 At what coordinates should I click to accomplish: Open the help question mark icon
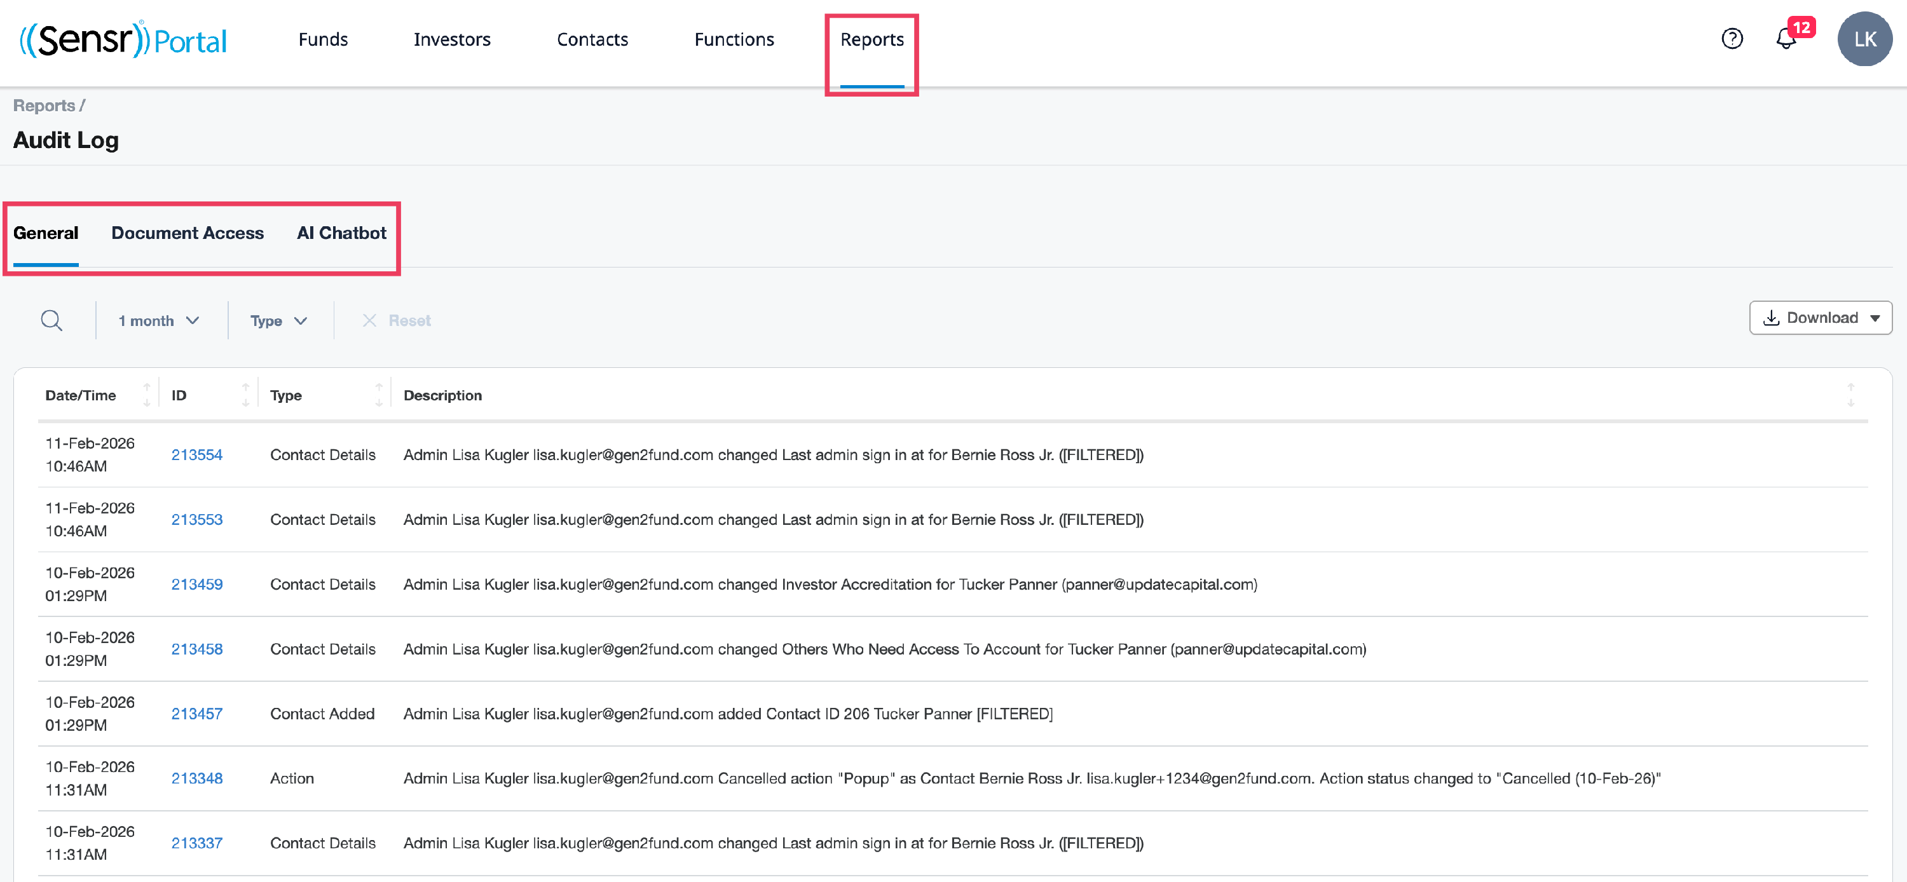tap(1732, 39)
